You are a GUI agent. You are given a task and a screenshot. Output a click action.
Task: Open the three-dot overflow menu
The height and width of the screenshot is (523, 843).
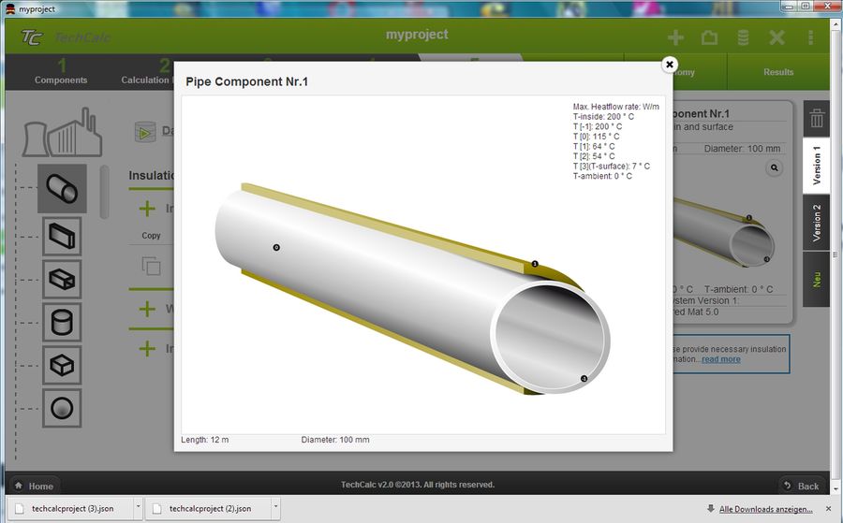(x=810, y=37)
